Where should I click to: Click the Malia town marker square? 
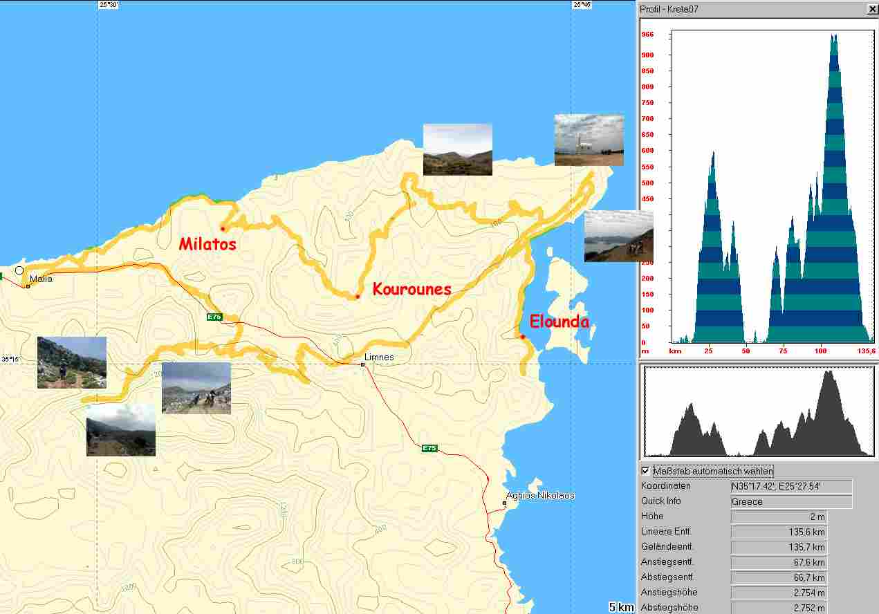(28, 286)
